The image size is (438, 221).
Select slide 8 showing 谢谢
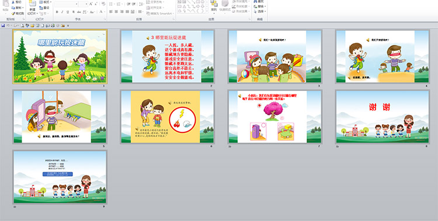click(x=383, y=117)
